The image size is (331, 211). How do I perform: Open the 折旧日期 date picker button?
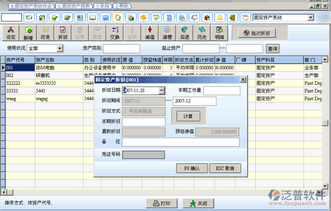[162, 90]
